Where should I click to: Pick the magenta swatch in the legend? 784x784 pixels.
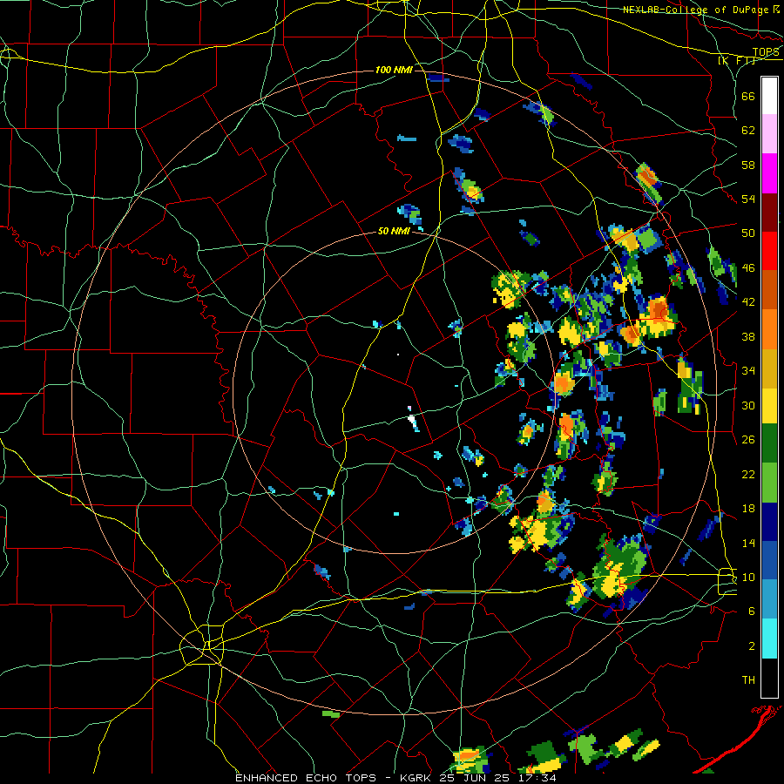pyautogui.click(x=769, y=173)
